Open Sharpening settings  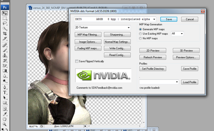[x=117, y=35]
